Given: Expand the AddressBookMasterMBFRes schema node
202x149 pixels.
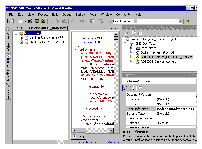Looking at the screenshot, I should pos(21,42).
